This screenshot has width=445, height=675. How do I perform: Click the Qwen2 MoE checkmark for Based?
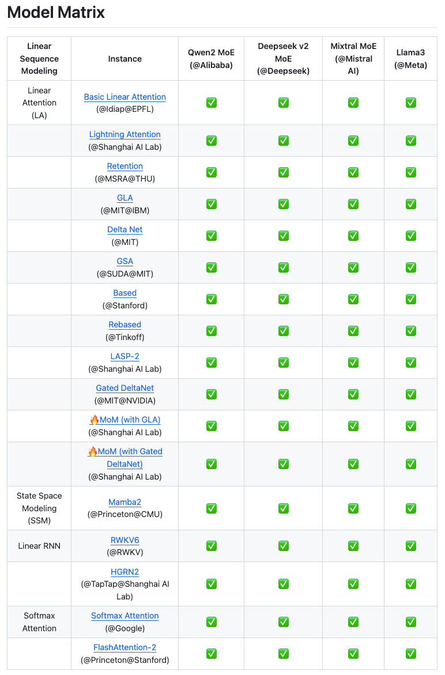tap(211, 299)
